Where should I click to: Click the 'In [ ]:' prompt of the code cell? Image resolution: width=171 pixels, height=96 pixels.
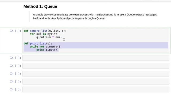coord(16,31)
